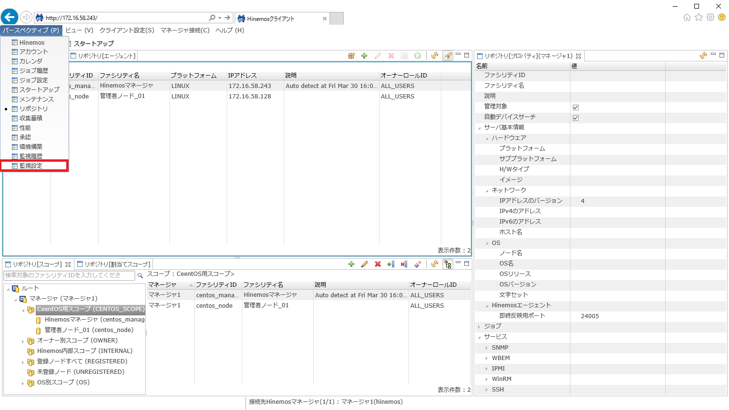
Task: Expand the SNMP service property
Action: (x=487, y=348)
